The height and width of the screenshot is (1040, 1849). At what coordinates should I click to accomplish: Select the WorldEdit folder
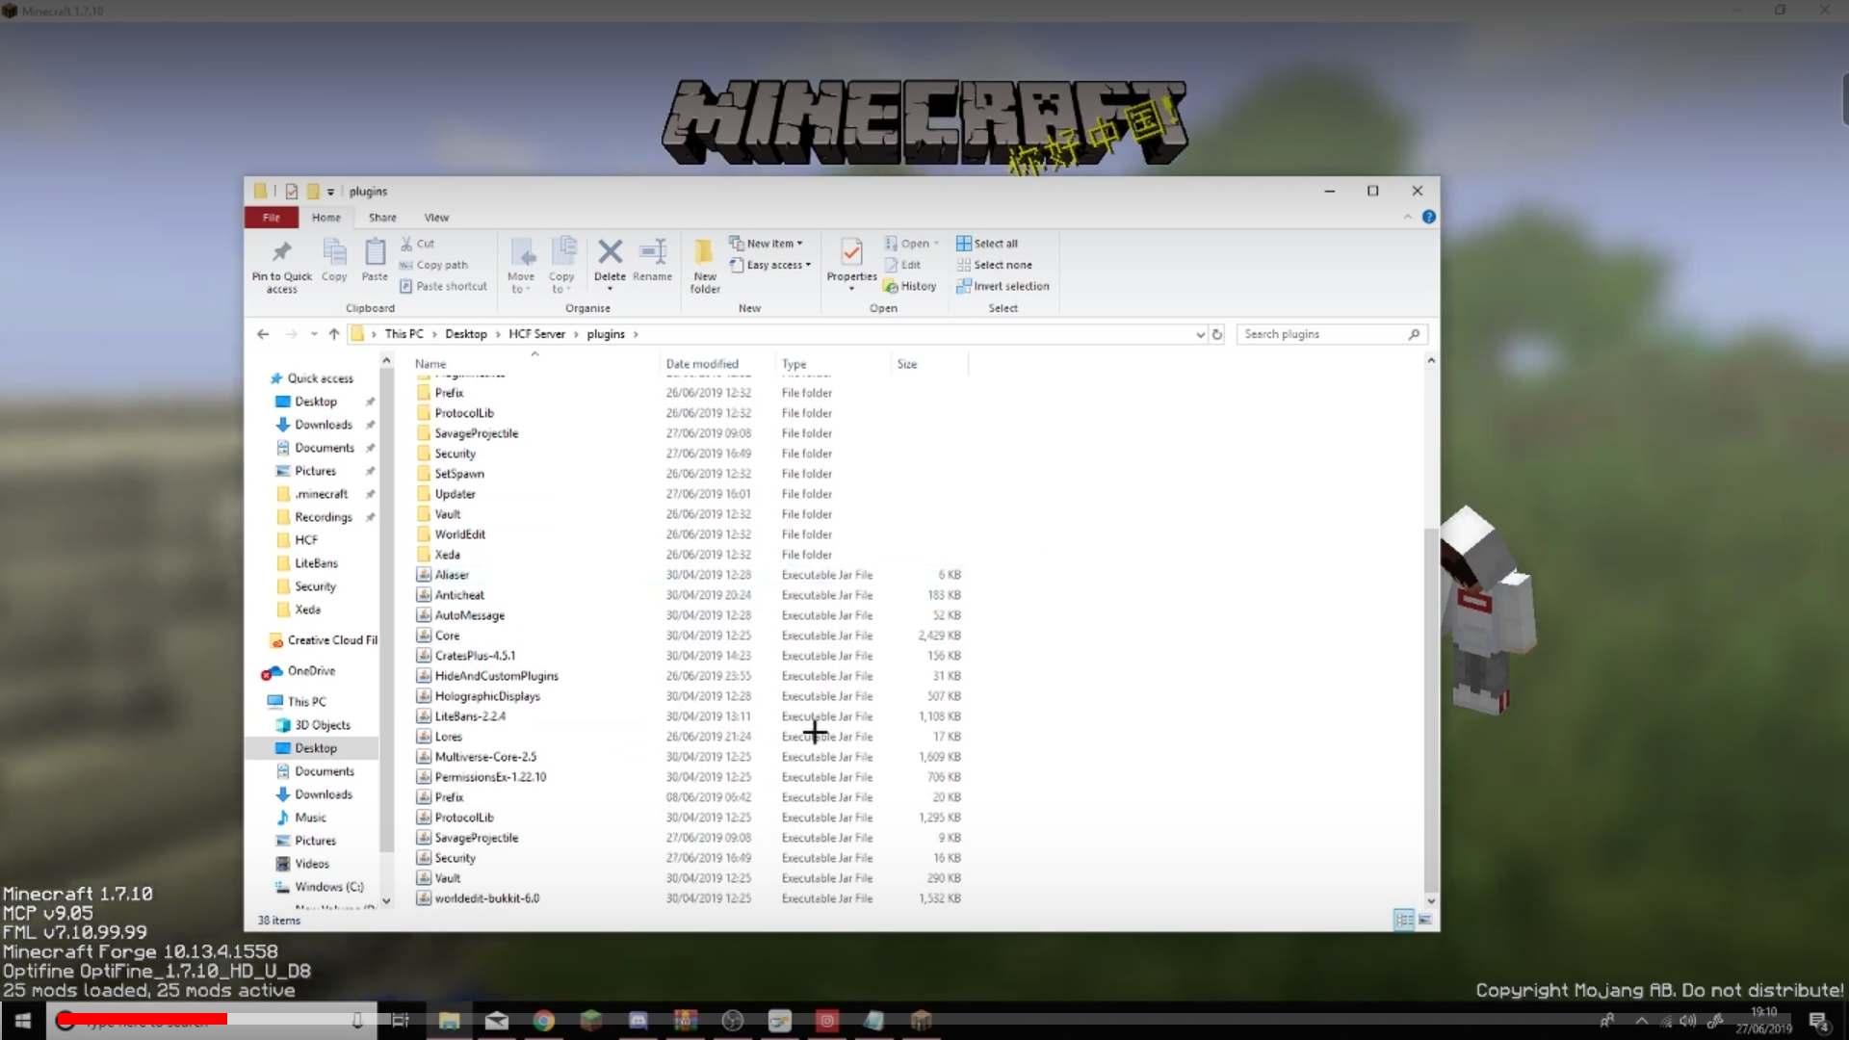coord(459,534)
